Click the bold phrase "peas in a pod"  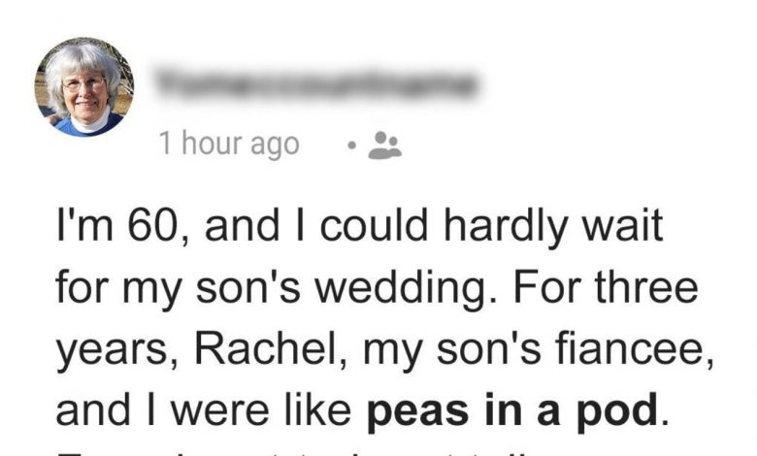[518, 411]
